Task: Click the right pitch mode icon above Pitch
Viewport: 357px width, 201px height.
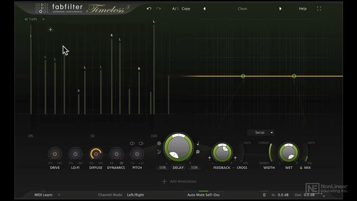Action: pyautogui.click(x=141, y=143)
